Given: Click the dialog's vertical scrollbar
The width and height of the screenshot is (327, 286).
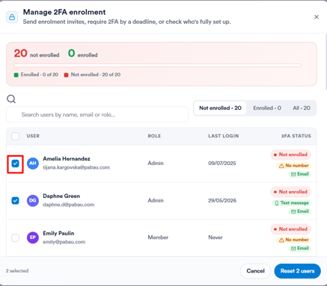Looking at the screenshot, I should 326,62.
